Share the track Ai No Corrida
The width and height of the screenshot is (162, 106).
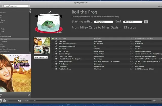(56, 64)
